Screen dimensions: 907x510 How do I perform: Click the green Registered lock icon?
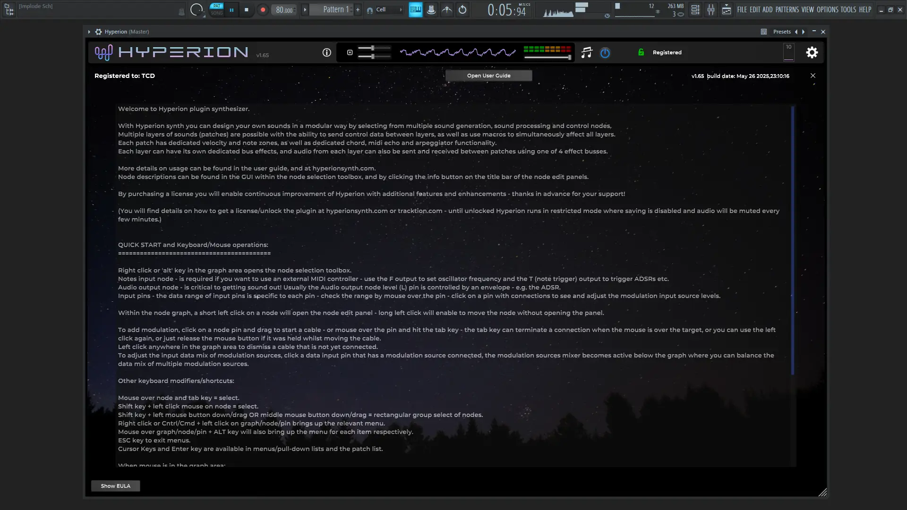(x=641, y=52)
